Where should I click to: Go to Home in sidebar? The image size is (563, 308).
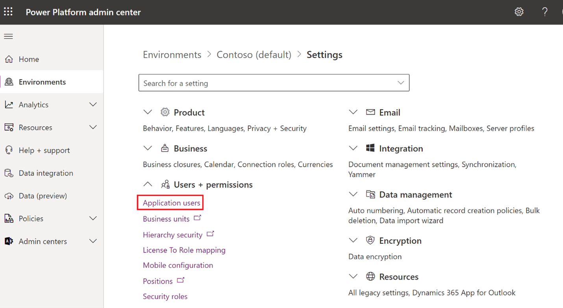(x=52, y=59)
